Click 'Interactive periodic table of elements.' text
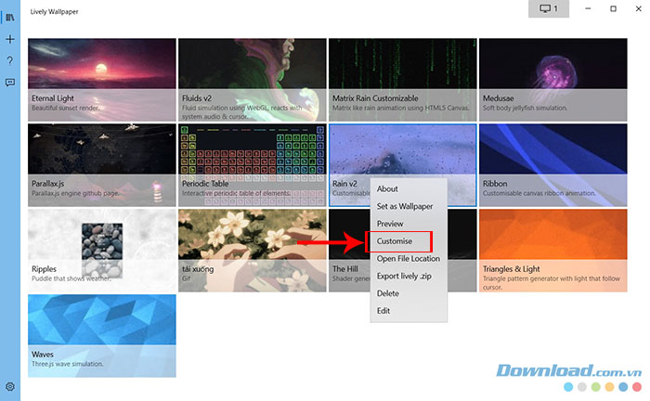Image resolution: width=650 pixels, height=401 pixels. tap(236, 193)
